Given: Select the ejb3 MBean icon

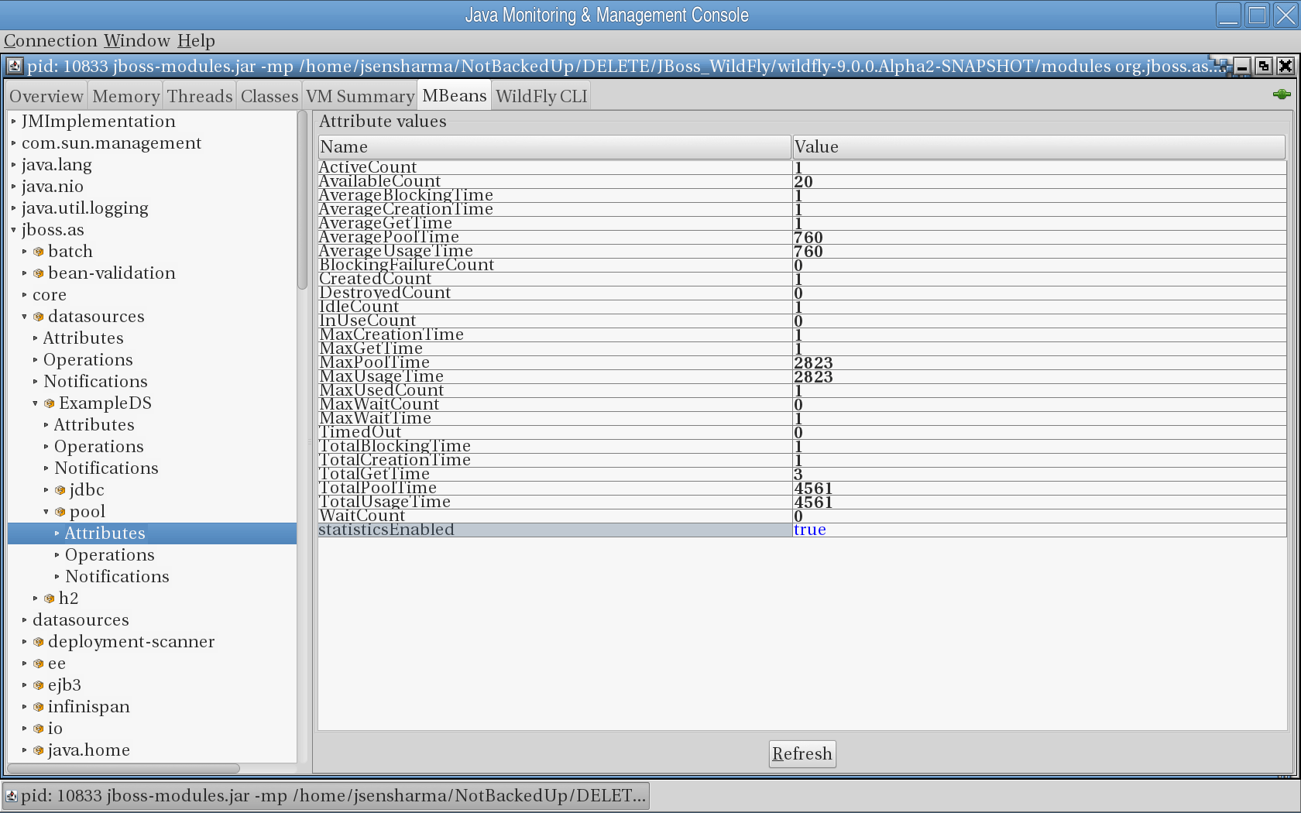Looking at the screenshot, I should 38,684.
